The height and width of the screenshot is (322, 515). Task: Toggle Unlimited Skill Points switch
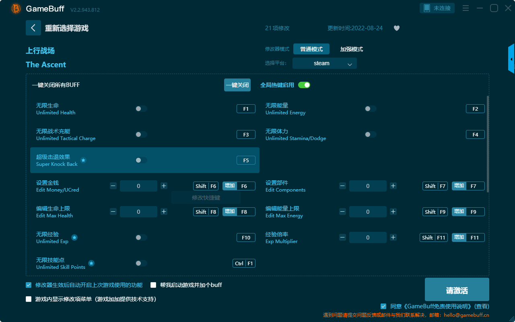pos(141,263)
